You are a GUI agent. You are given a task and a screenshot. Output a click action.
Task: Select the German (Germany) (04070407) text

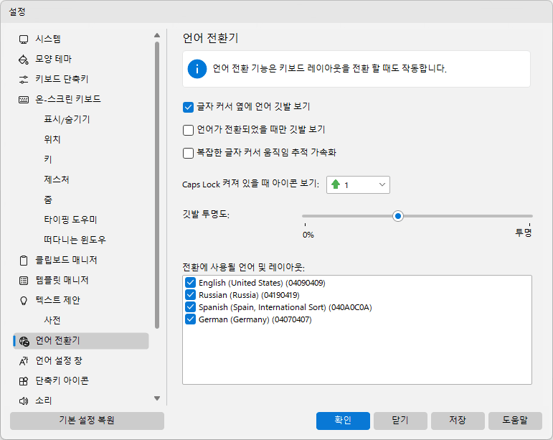click(255, 320)
